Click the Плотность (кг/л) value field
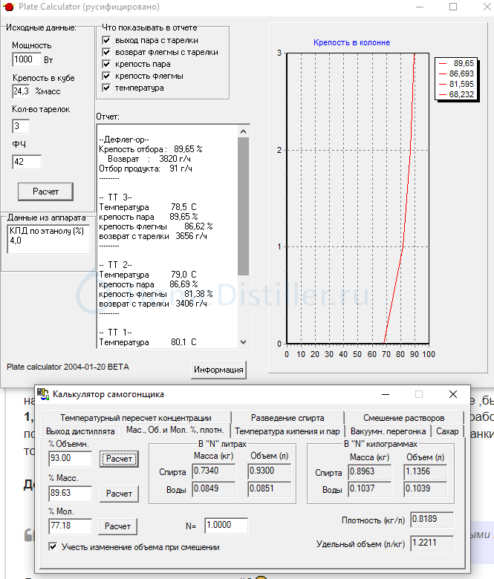The width and height of the screenshot is (494, 579). click(432, 519)
